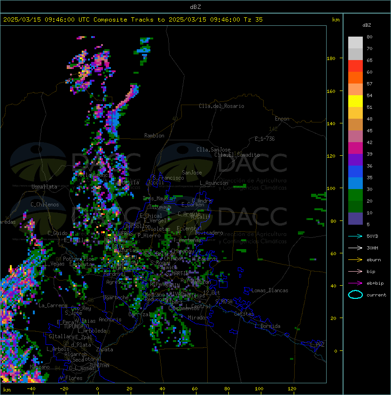Click the 'Divisadero' place label
The image size is (391, 395).
tap(209, 233)
